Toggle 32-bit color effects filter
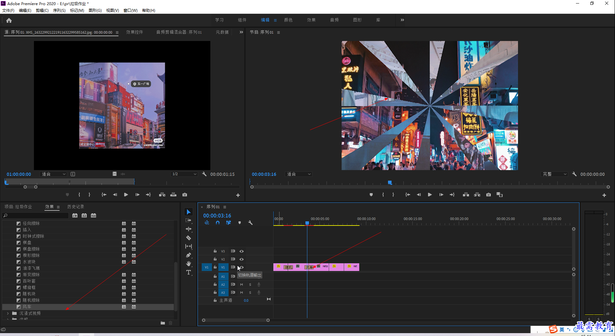615x336 pixels. coord(84,216)
